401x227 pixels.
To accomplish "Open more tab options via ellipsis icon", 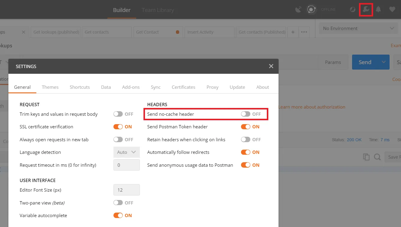I will [304, 32].
